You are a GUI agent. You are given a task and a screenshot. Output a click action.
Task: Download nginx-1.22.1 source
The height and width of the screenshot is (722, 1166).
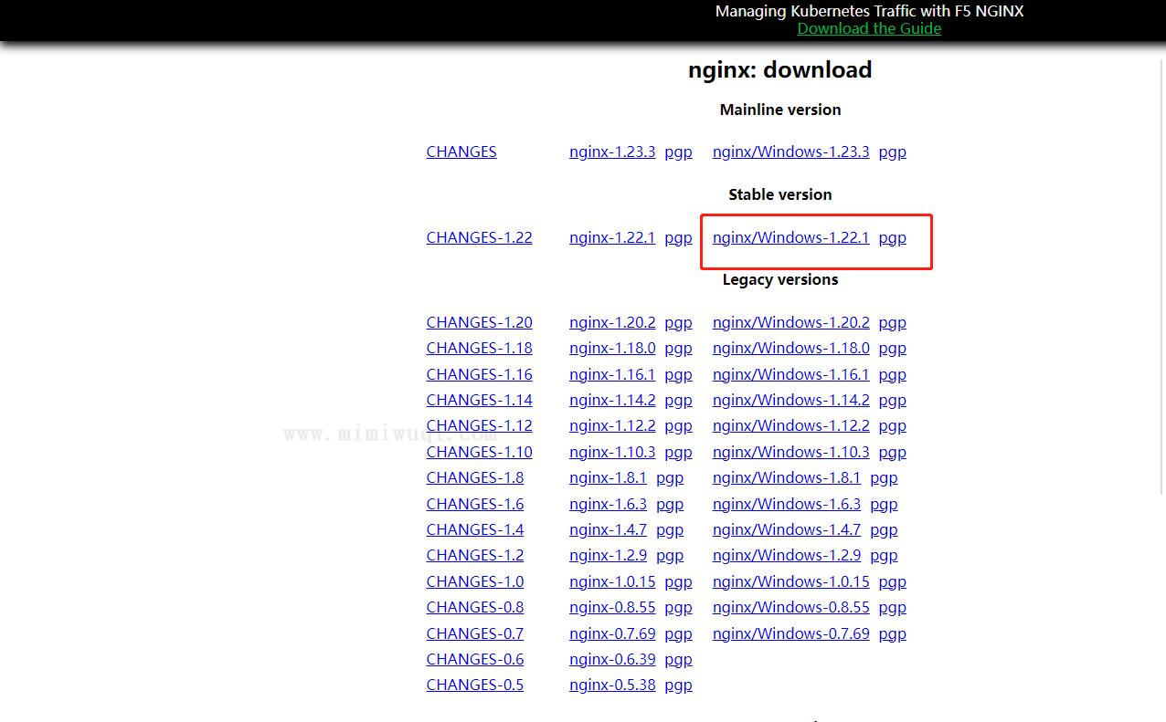point(612,237)
